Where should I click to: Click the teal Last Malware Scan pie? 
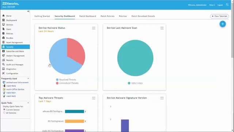pyautogui.click(x=135, y=58)
